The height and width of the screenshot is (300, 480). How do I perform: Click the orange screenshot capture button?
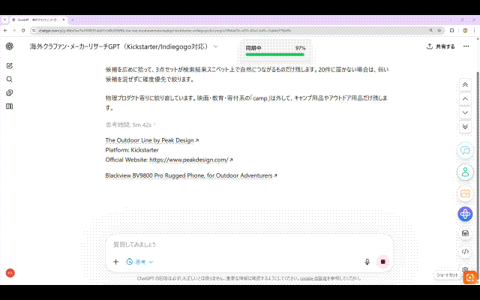(x=470, y=277)
